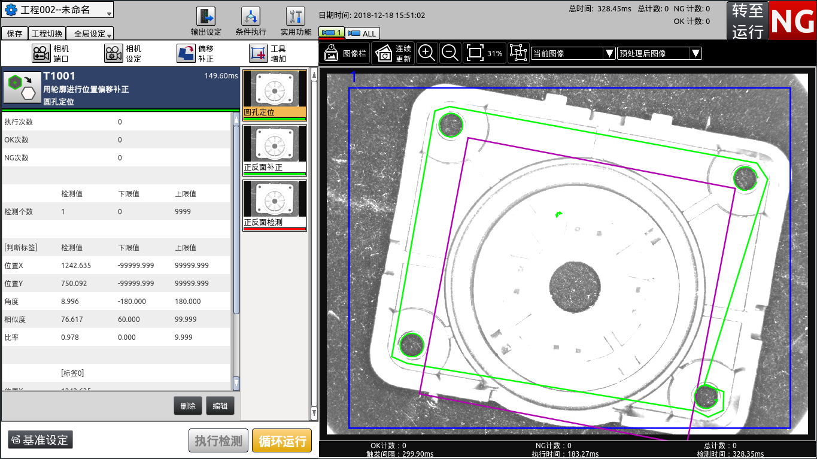Screen dimensions: 817x459
Task: Click the red NG status indicator
Action: click(792, 21)
